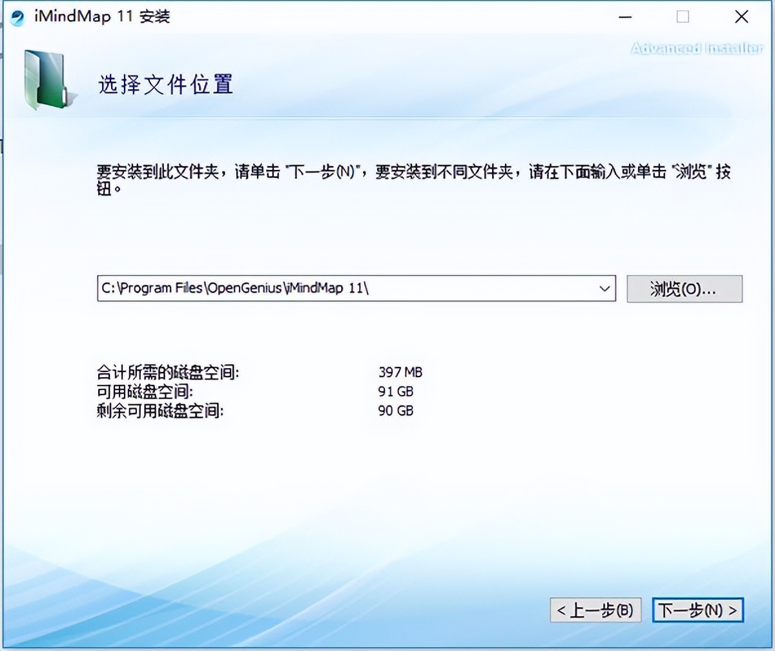
Task: Continue with the 下一步(N) button
Action: click(697, 610)
